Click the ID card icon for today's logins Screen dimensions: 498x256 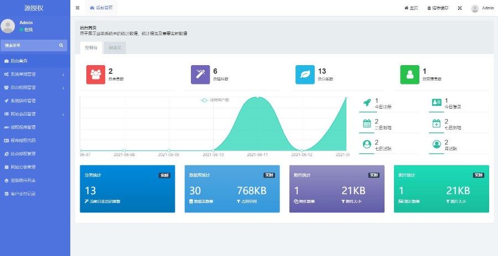click(x=436, y=103)
